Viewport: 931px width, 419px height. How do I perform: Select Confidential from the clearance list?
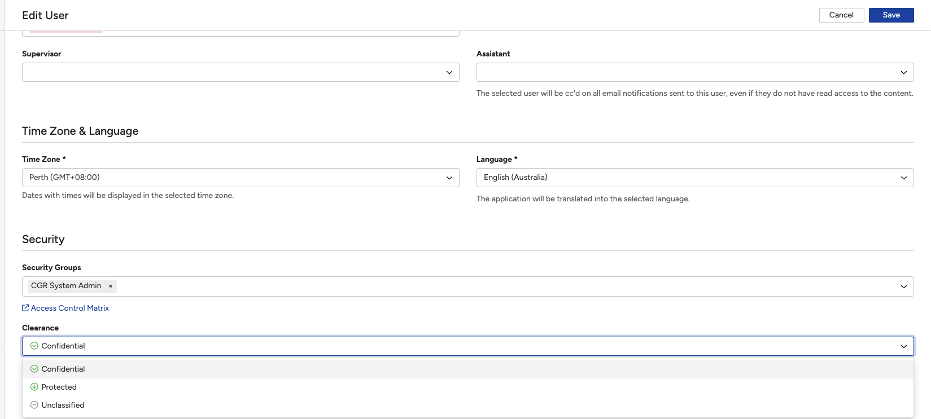468,369
